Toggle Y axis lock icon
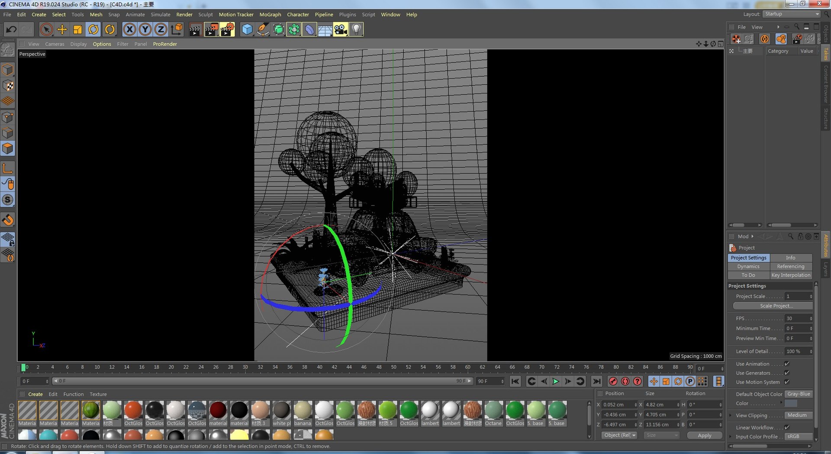The height and width of the screenshot is (454, 831). (145, 29)
